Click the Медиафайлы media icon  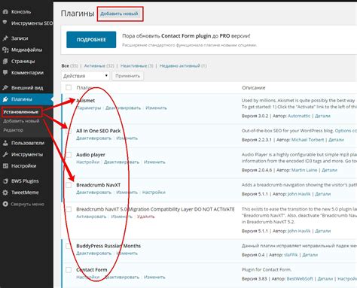coord(5,50)
